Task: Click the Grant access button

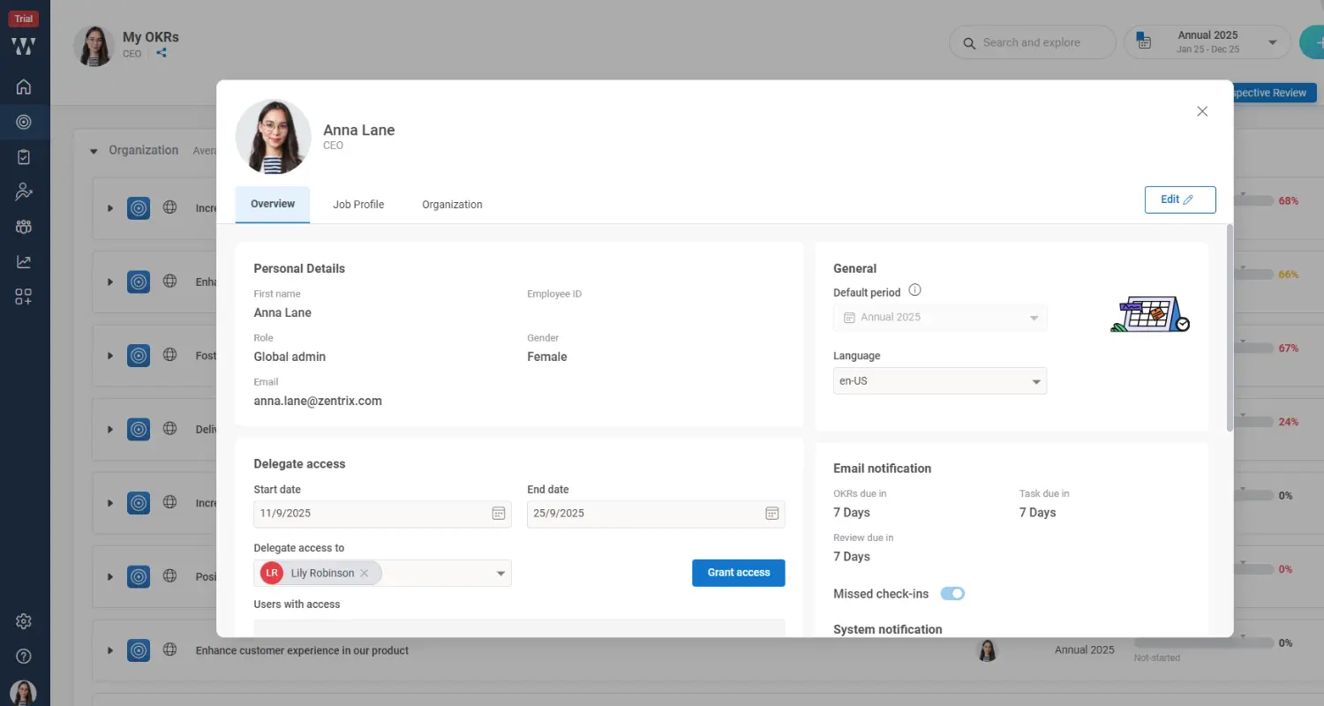Action: click(738, 572)
